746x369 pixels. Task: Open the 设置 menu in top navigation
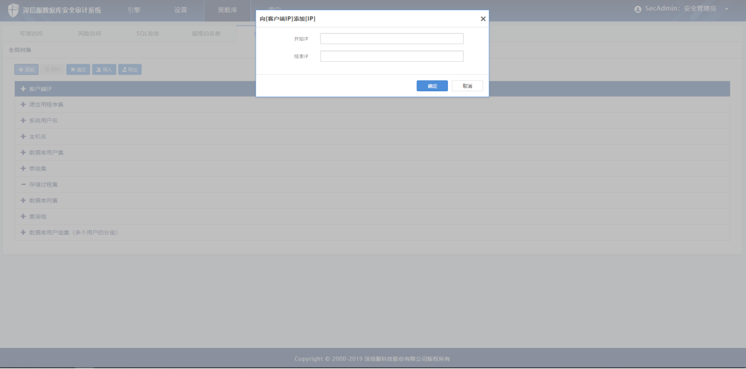pyautogui.click(x=181, y=10)
